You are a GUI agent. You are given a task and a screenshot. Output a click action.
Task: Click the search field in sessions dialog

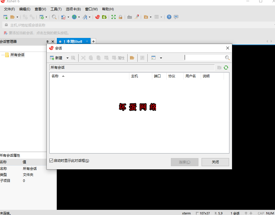click(x=204, y=58)
